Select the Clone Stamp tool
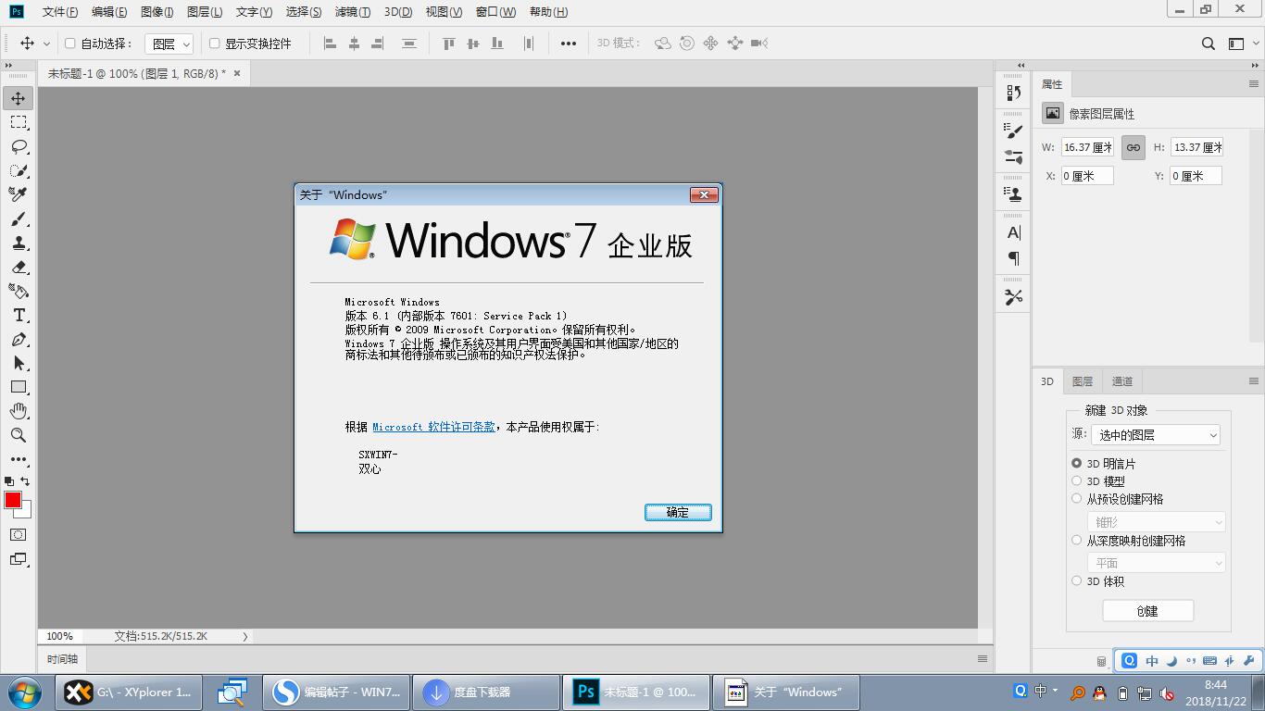 coord(19,243)
